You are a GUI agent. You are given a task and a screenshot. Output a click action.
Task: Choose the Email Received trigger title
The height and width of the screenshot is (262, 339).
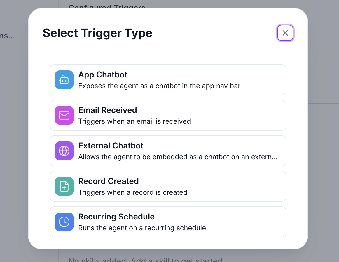coord(107,110)
